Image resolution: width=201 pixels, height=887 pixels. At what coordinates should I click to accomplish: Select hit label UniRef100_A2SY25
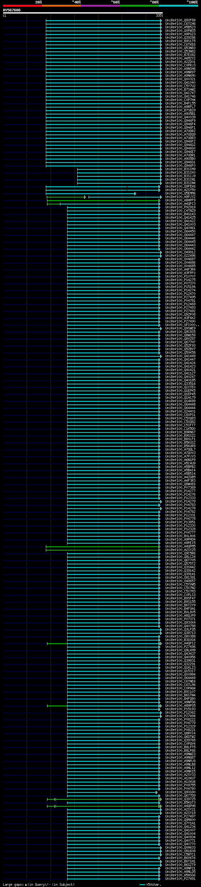(x=180, y=550)
